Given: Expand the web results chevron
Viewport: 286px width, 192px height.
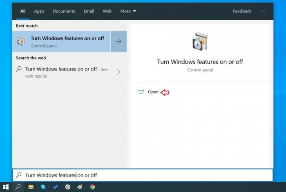Looking at the screenshot, I should (x=119, y=72).
